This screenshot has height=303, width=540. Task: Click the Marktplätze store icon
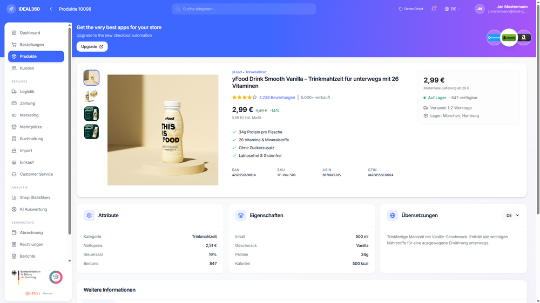click(14, 127)
